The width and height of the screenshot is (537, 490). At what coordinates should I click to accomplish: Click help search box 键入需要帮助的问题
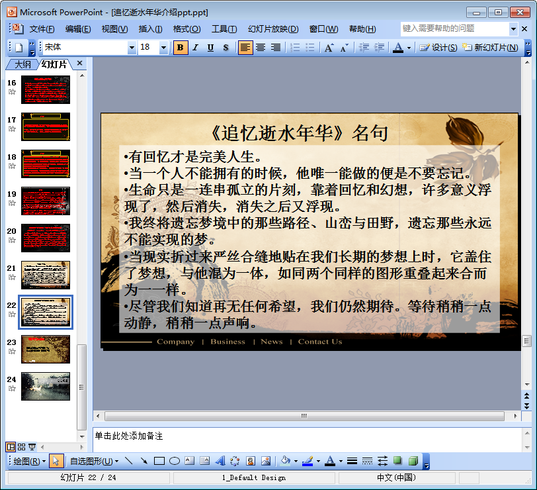[x=455, y=28]
